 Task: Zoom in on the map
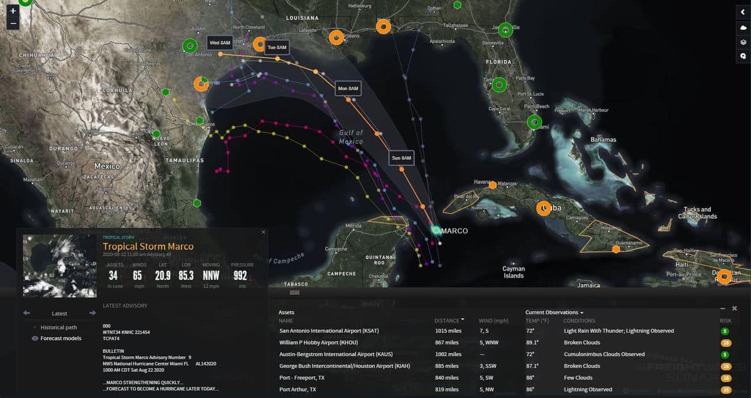pos(13,11)
